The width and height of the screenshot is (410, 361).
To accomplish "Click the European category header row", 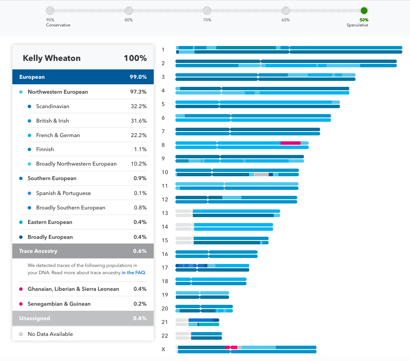I will (83, 77).
